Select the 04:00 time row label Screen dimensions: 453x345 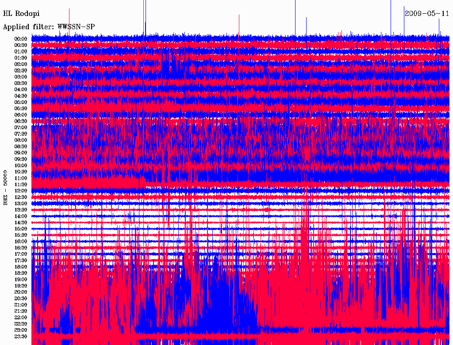(x=21, y=89)
